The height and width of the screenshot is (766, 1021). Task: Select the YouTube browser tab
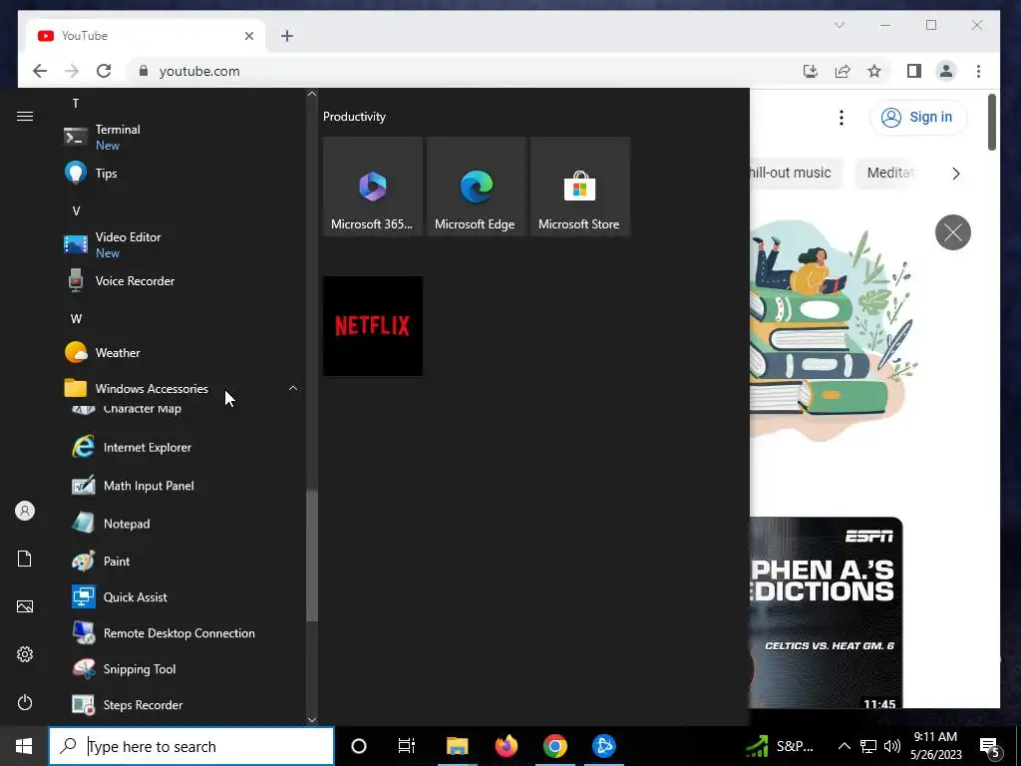pos(145,36)
